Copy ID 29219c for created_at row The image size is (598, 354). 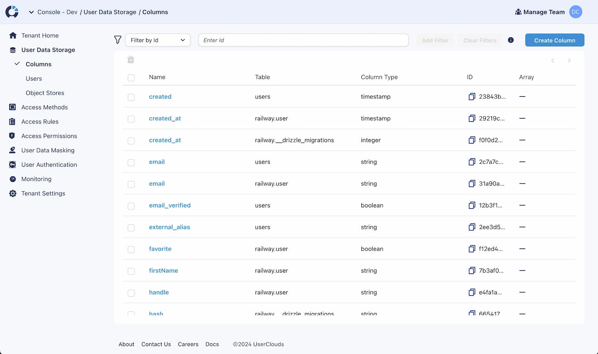pos(472,118)
